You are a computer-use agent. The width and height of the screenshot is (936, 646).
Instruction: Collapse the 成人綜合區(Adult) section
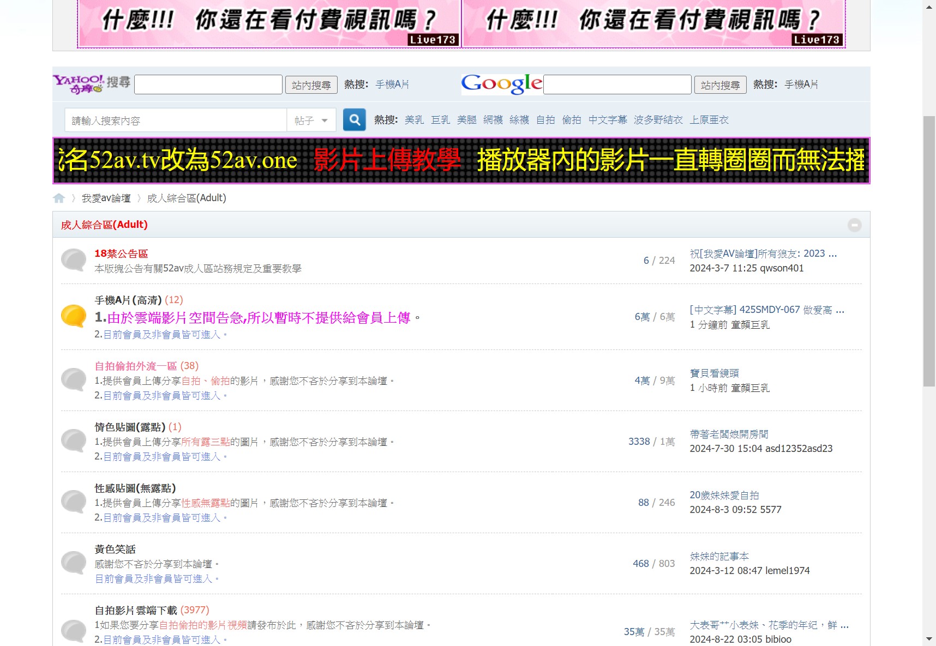pos(854,225)
